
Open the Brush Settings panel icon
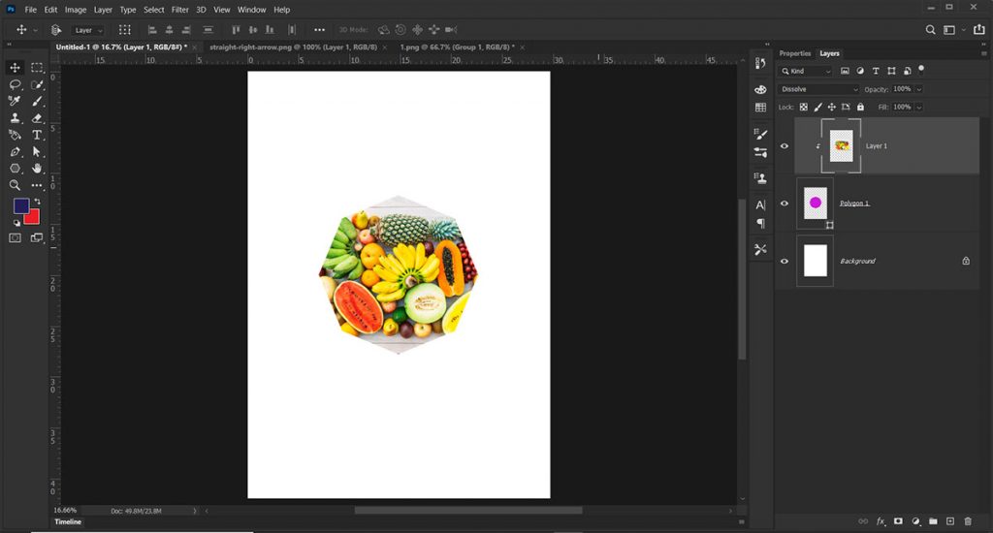pyautogui.click(x=760, y=134)
